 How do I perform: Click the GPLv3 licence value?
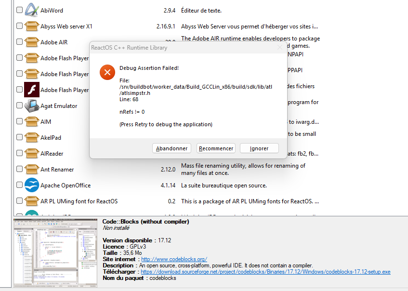(x=138, y=247)
